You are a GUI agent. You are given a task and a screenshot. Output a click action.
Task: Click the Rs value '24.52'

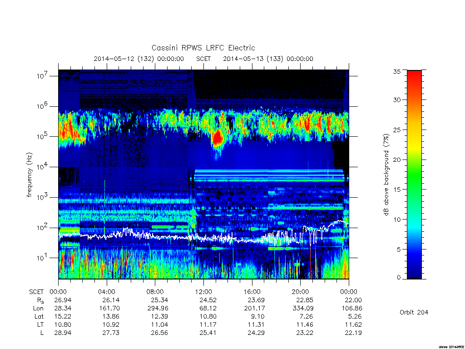208,300
